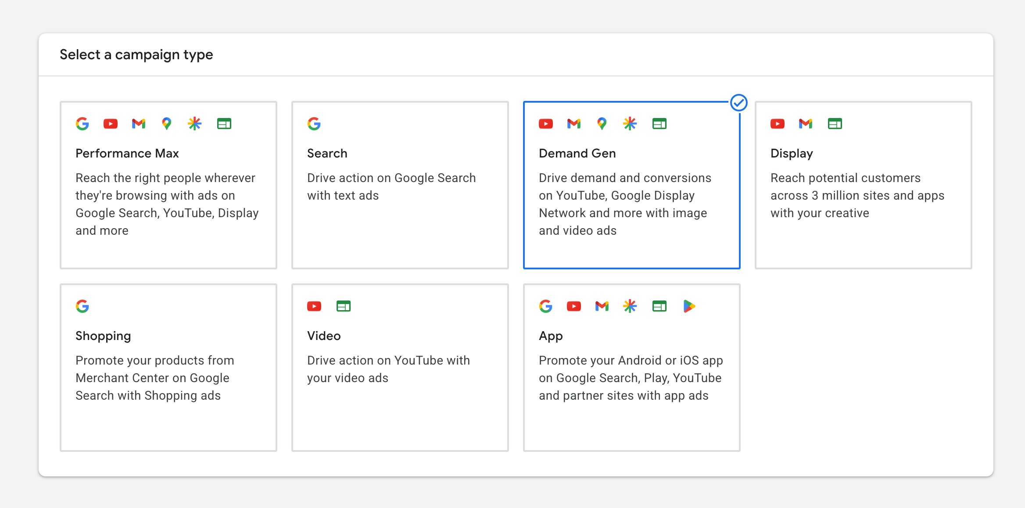Screen dimensions: 1025x508
Task: Click the Gmail icon in Demand Gen card
Action: pyautogui.click(x=574, y=124)
